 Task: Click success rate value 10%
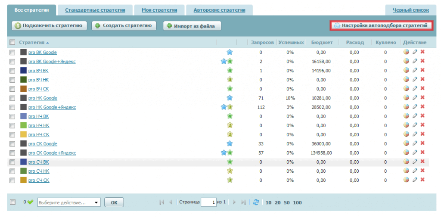291,98
